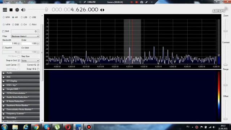Expand the Frequency Scanner panel

point(21,114)
